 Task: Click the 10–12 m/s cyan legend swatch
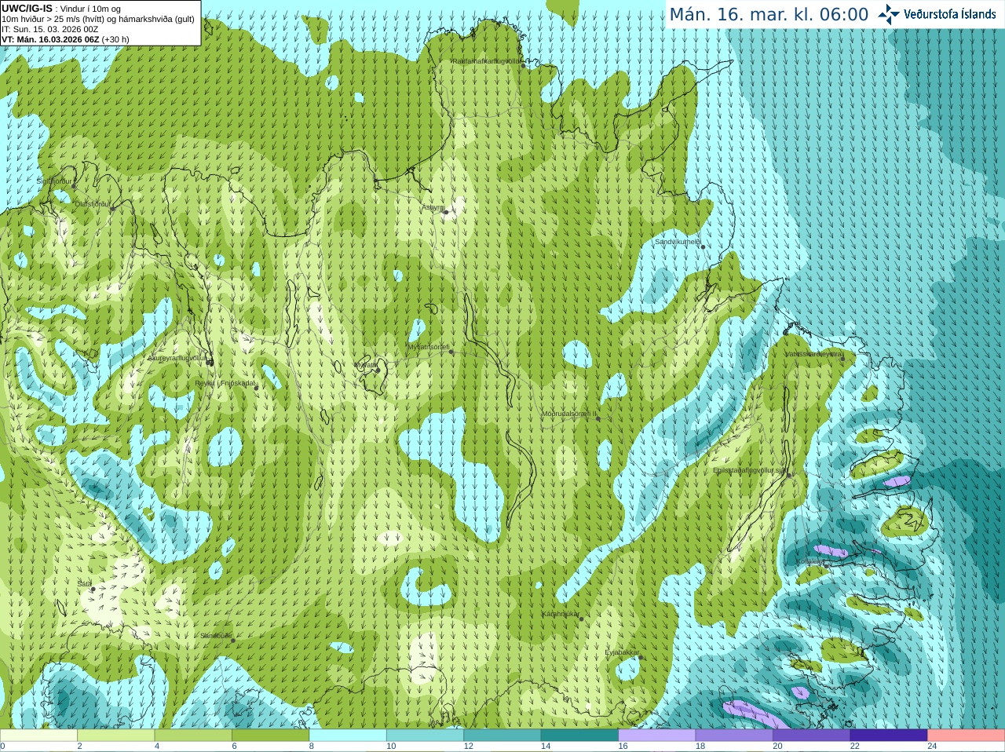point(426,736)
